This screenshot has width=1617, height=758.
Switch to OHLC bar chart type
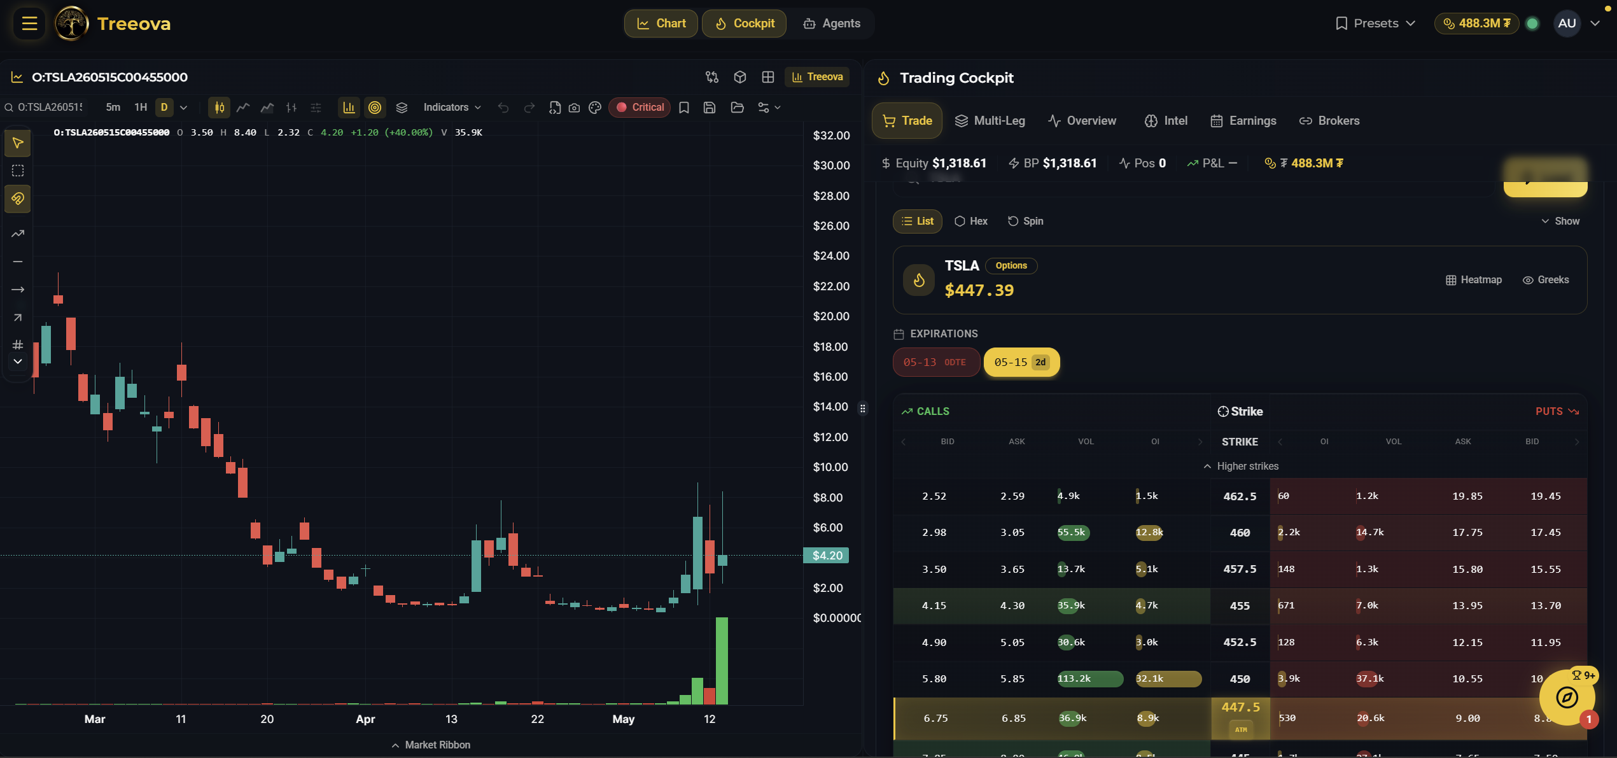291,108
